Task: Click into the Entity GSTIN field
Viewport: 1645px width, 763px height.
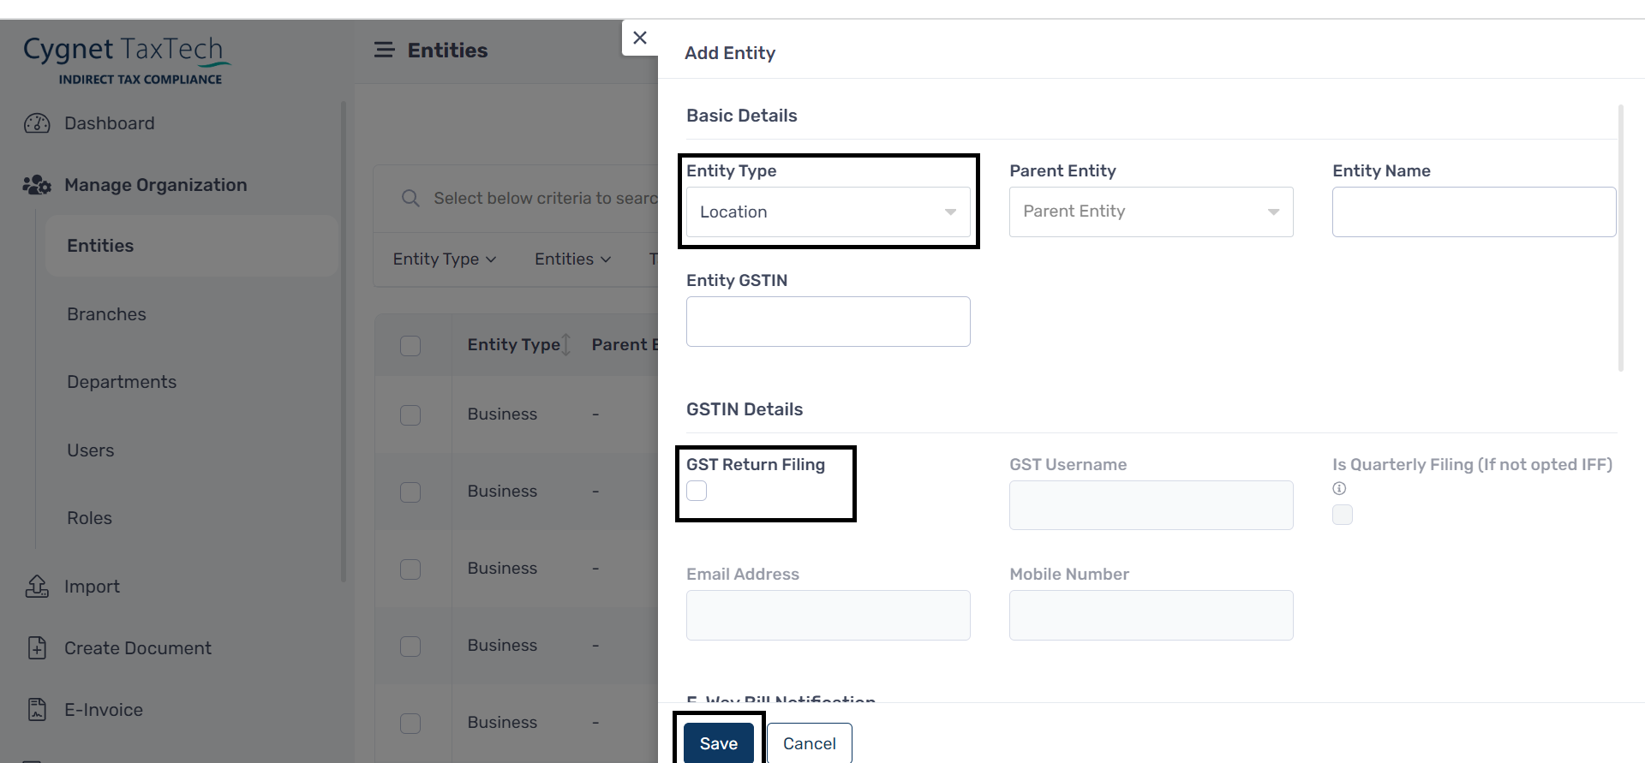Action: tap(828, 322)
